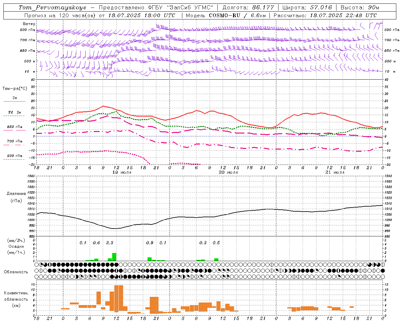
Task: Click the 2.3 precipitation total
Action: 110,243
